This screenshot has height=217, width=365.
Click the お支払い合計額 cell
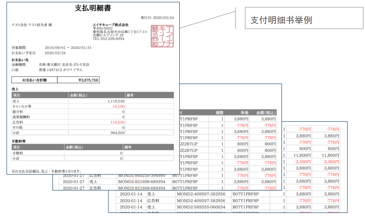coord(34,80)
